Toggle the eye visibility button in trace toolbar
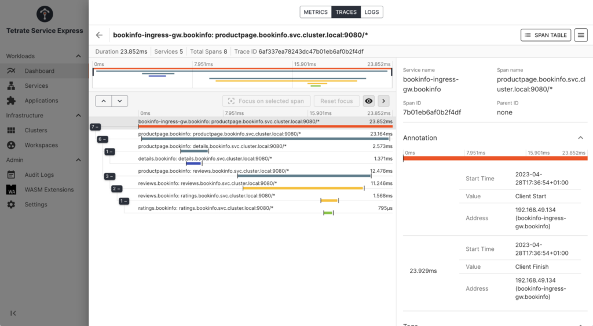Screen dimensions: 593x326 pos(368,101)
